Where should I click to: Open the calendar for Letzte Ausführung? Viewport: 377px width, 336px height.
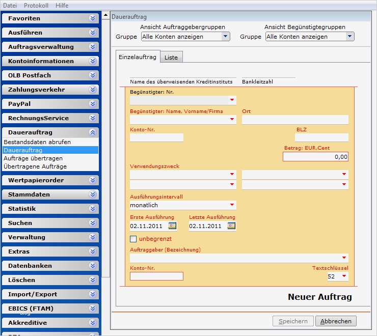(231, 226)
